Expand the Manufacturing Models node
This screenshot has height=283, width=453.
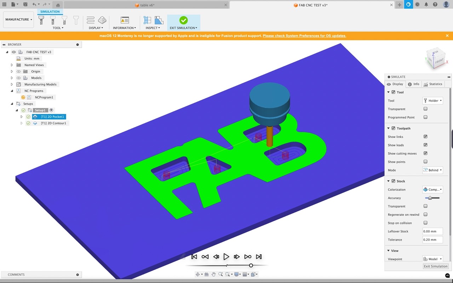(x=12, y=85)
